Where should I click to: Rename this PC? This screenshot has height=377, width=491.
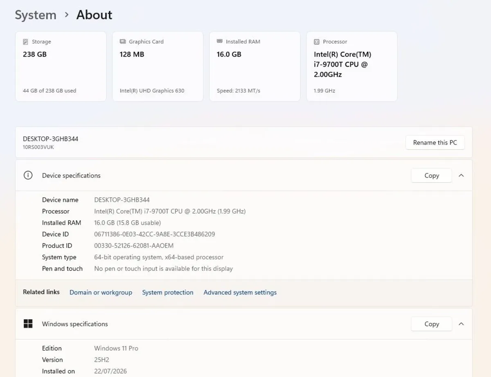(435, 143)
